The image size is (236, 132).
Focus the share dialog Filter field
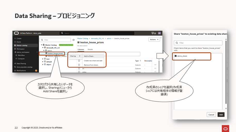[x=198, y=43]
